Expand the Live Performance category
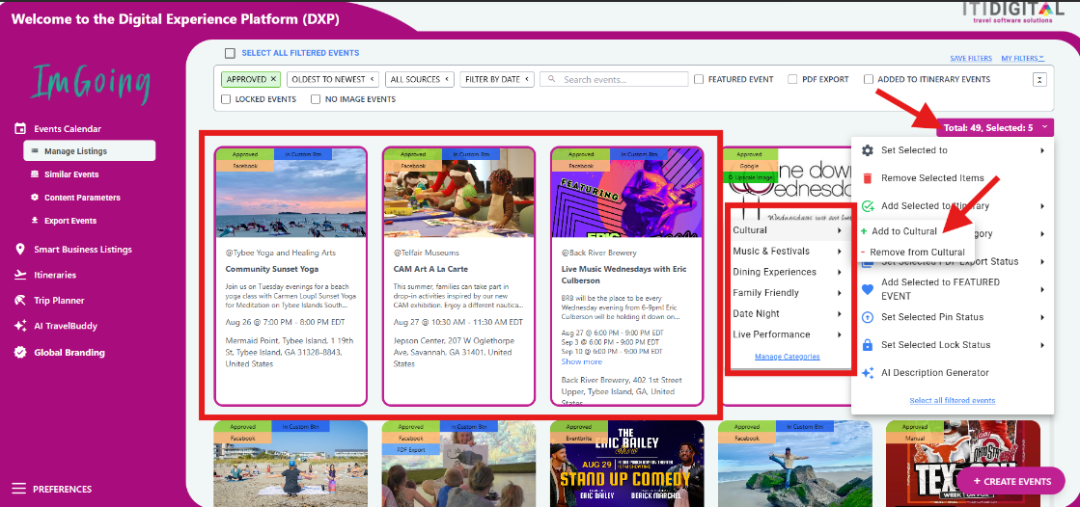Screen dimensions: 1080x507 [787, 334]
